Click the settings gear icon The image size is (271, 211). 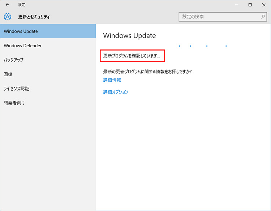coord(8,17)
